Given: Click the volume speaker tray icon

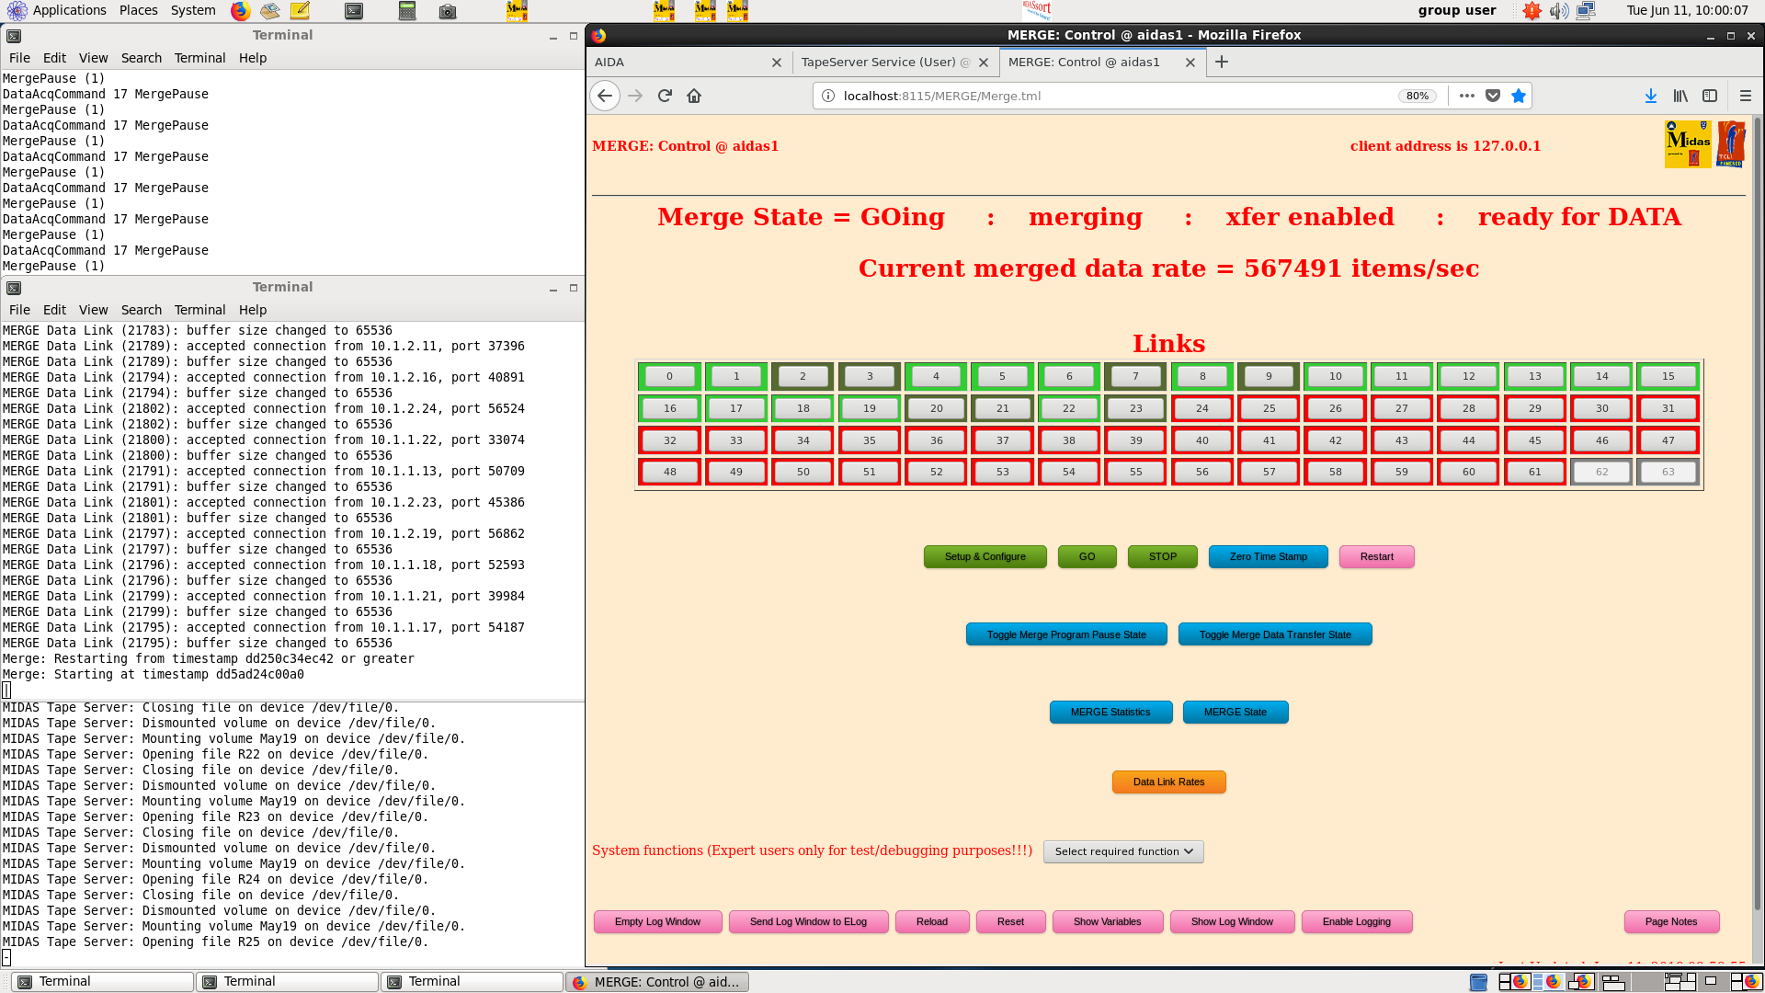Looking at the screenshot, I should [x=1558, y=11].
